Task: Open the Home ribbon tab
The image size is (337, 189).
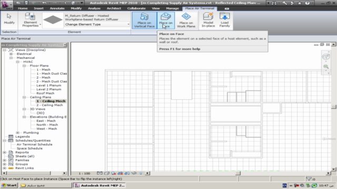Action: click(x=23, y=8)
